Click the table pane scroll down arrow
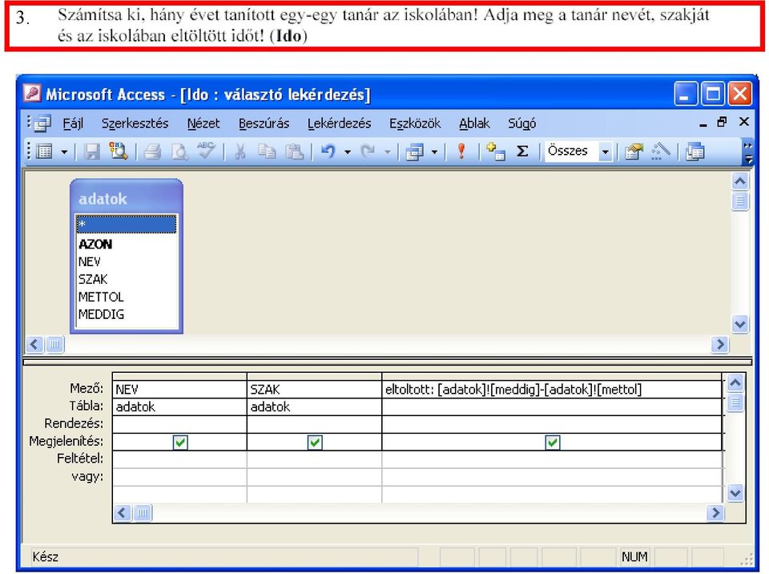The image size is (769, 574). 739,324
